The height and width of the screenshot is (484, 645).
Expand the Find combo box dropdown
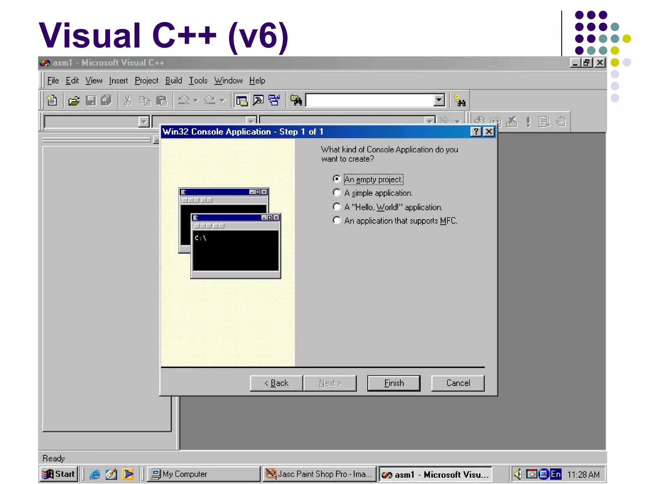click(x=439, y=100)
